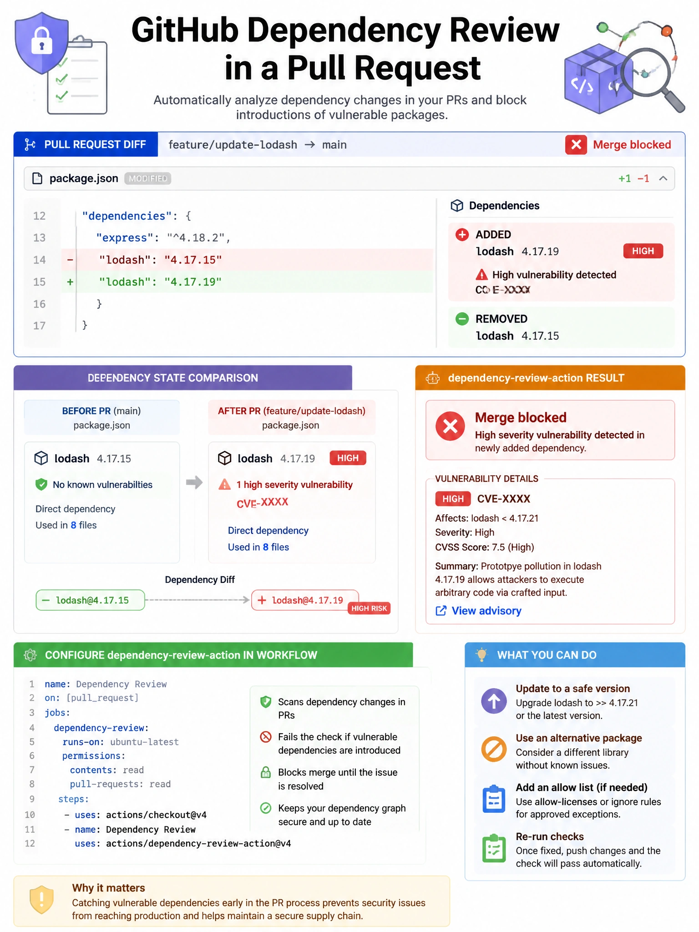Image resolution: width=699 pixels, height=932 pixels.
Task: Click the shield icon by Scans dependency changes
Action: tap(266, 702)
